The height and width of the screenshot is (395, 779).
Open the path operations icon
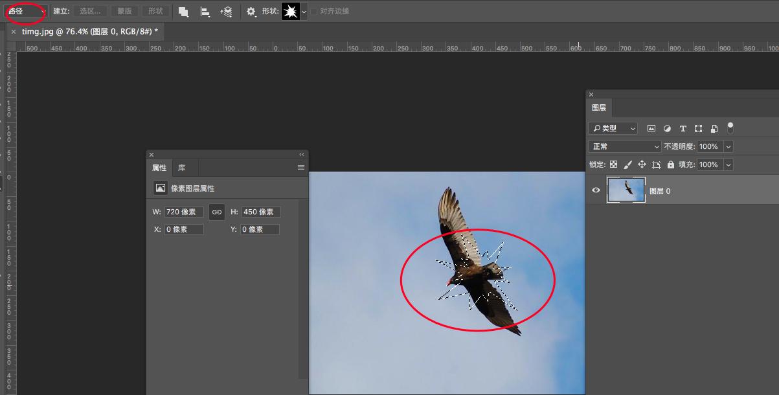point(183,12)
